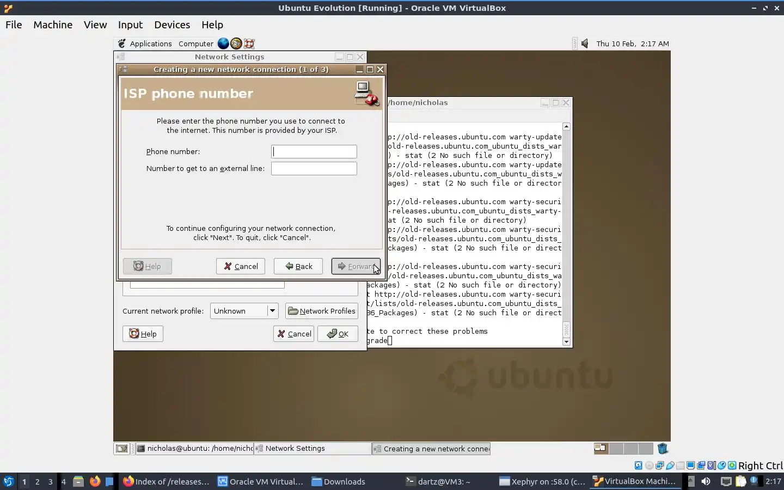Click VirtualBox shared folders status icon
The width and height of the screenshot is (784, 490).
pos(681,465)
